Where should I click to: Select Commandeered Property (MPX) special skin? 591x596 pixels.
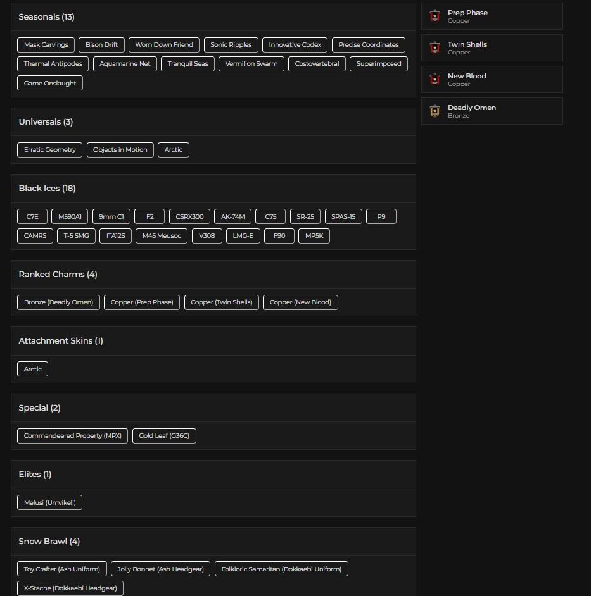[x=72, y=436]
